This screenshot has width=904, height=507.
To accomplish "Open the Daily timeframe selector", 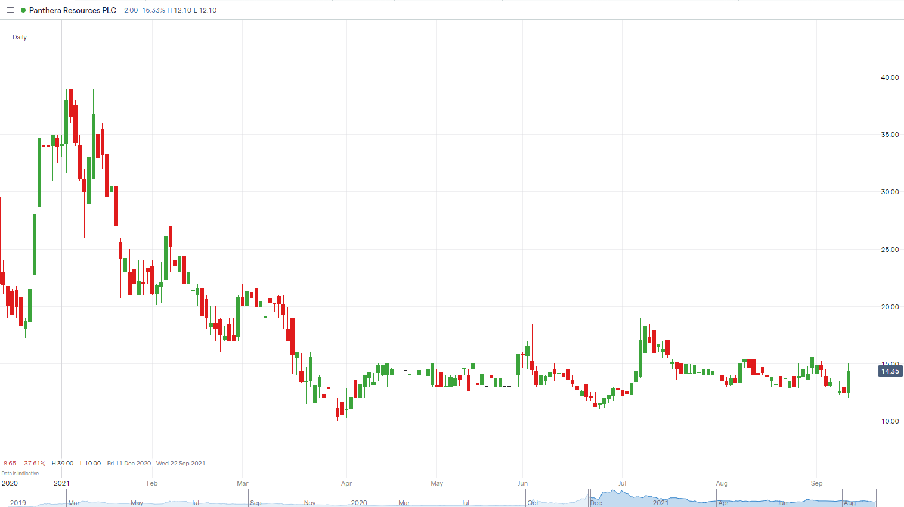I will [x=20, y=37].
